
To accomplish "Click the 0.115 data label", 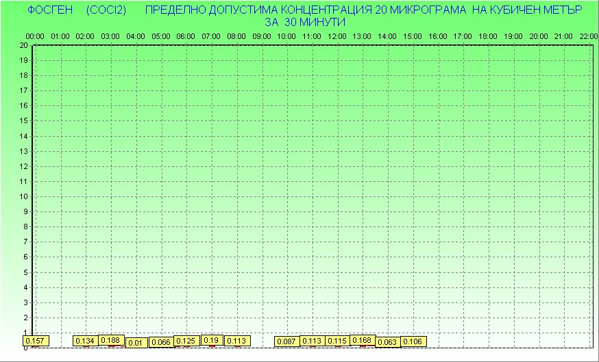I will tap(337, 341).
